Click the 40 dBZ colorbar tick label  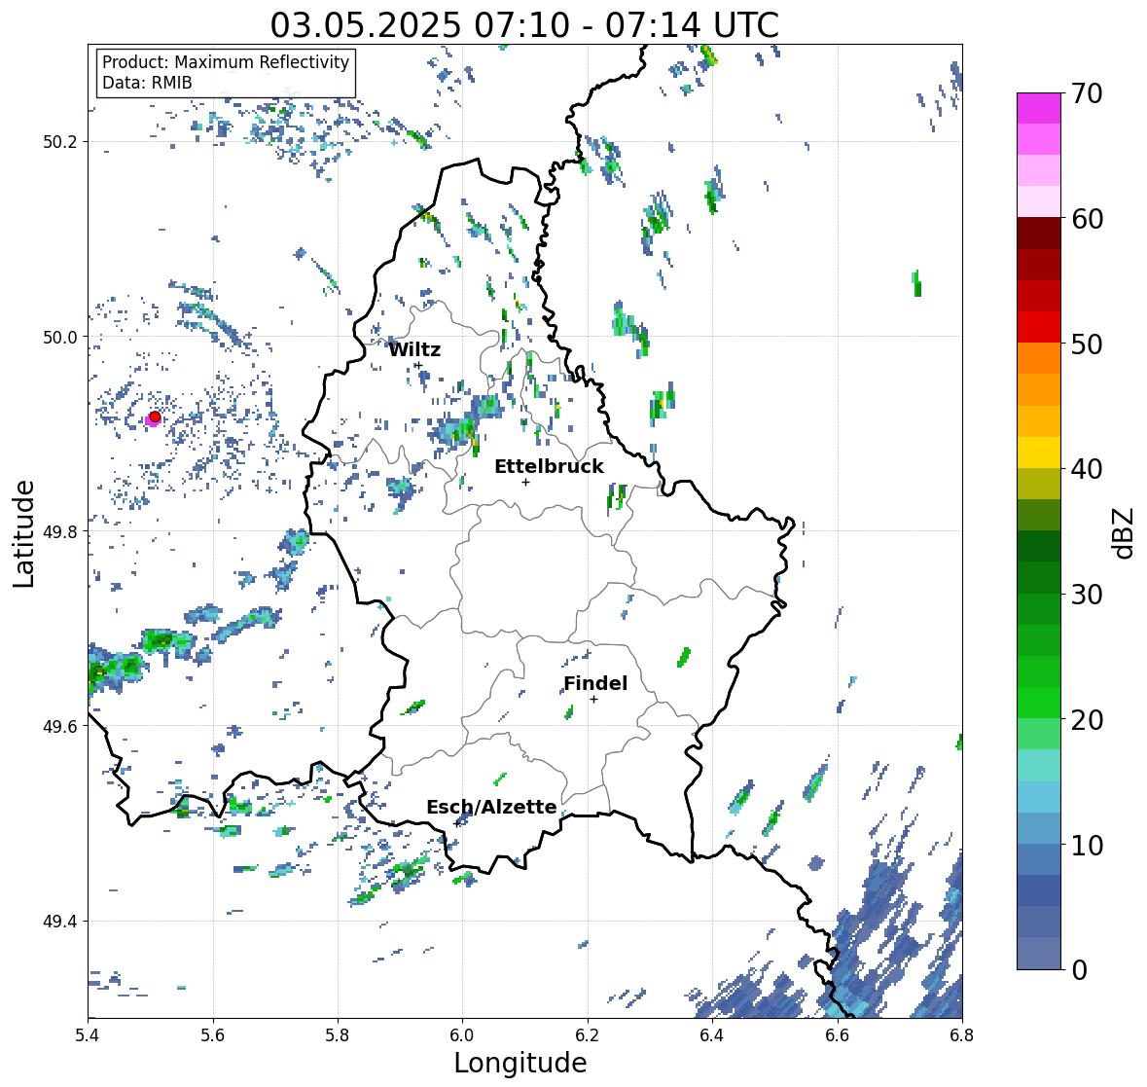1087,469
